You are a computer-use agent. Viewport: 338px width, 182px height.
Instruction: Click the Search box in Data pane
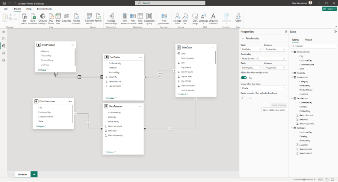(x=313, y=46)
